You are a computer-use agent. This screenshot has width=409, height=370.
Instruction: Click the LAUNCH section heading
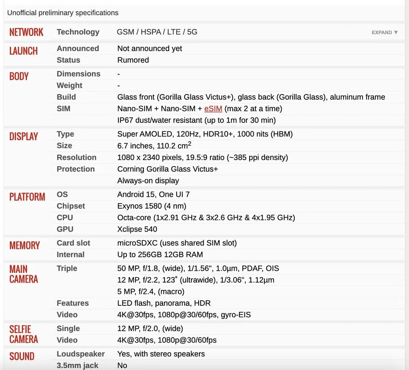click(x=24, y=51)
